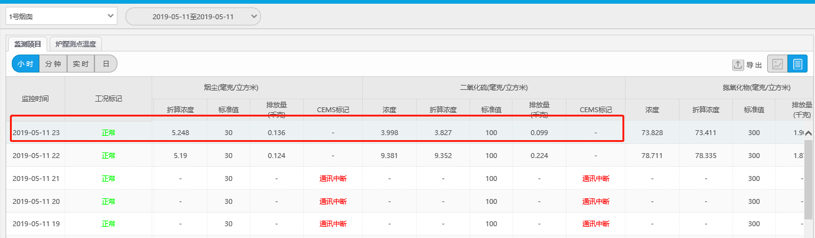The width and height of the screenshot is (815, 238).
Task: Select the 日 interval button
Action: click(x=106, y=64)
